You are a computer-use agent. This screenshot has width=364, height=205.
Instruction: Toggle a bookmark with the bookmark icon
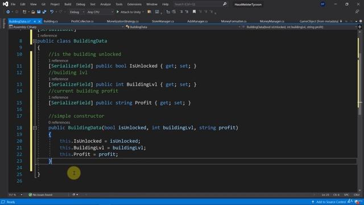coord(194,11)
